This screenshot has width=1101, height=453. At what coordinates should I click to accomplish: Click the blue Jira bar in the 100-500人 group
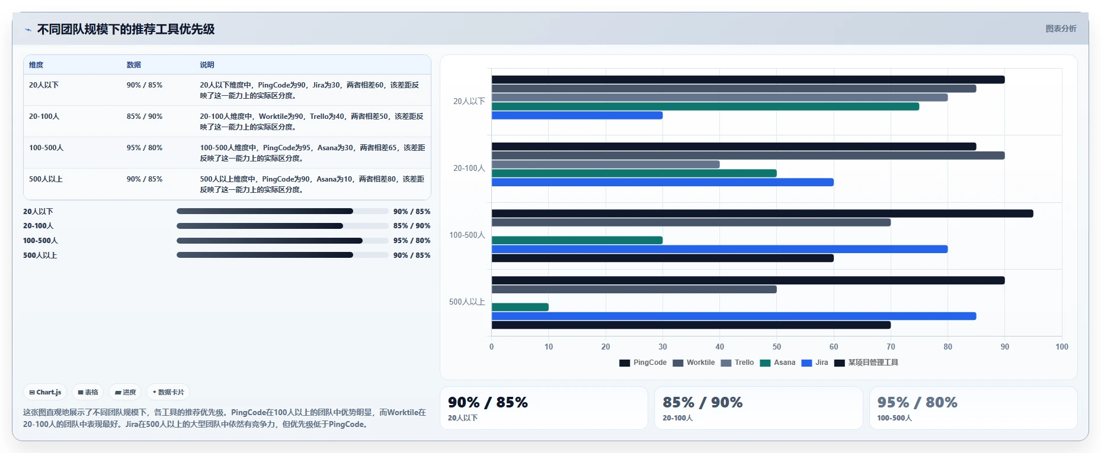tap(719, 249)
